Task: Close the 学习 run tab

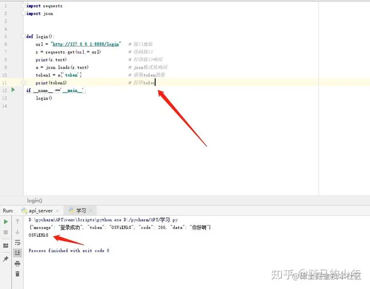Action: click(91, 211)
